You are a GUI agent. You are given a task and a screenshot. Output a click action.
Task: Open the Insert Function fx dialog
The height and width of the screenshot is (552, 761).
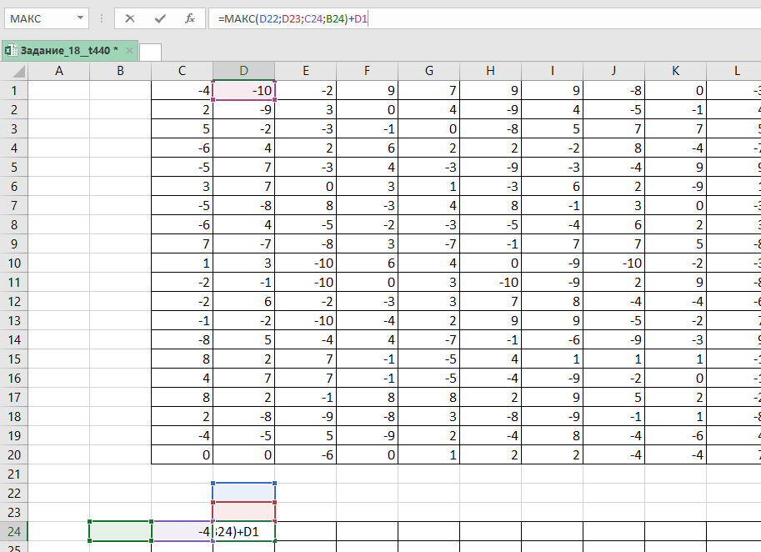point(189,18)
